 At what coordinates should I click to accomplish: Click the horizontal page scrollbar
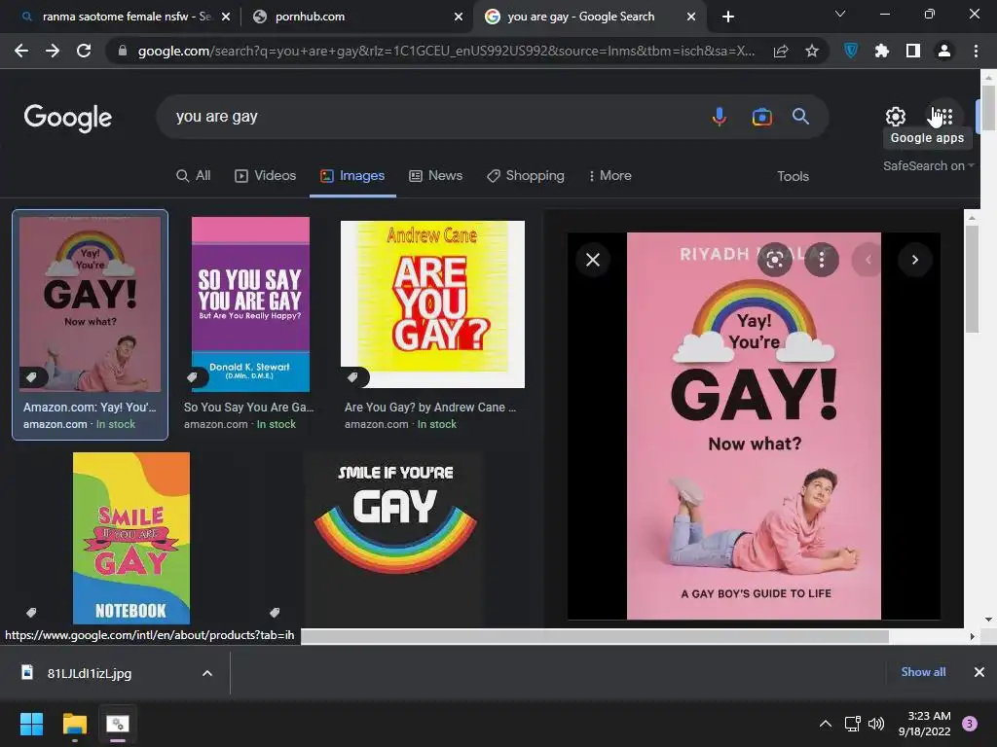(595, 636)
